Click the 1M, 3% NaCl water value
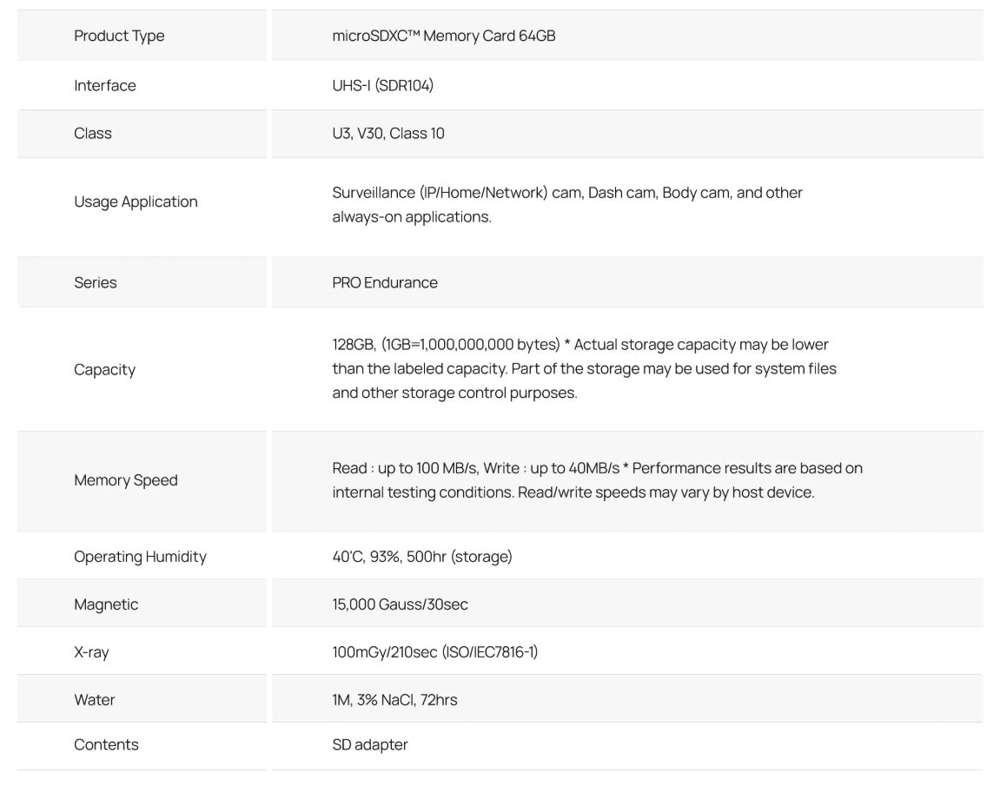The image size is (1000, 786). point(394,700)
